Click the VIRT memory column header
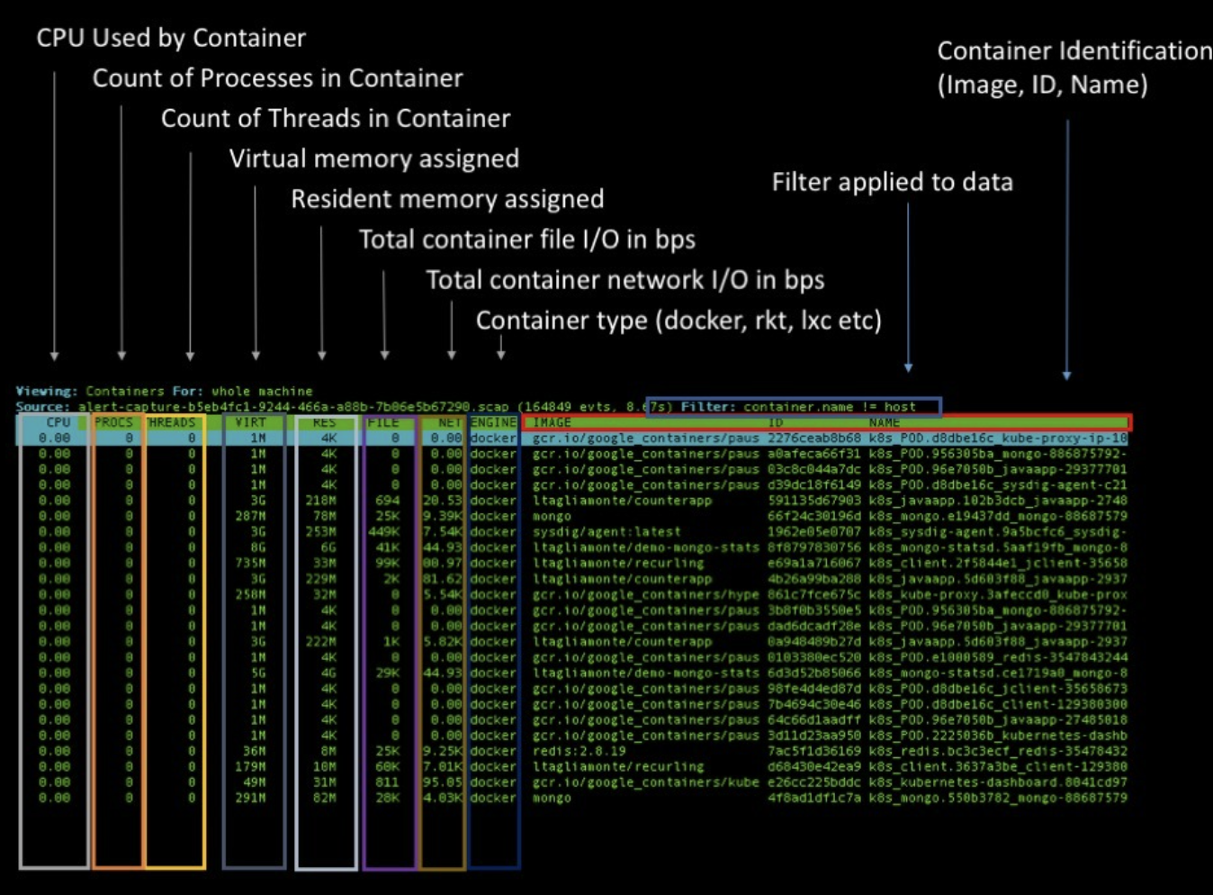The height and width of the screenshot is (895, 1213). (x=250, y=422)
